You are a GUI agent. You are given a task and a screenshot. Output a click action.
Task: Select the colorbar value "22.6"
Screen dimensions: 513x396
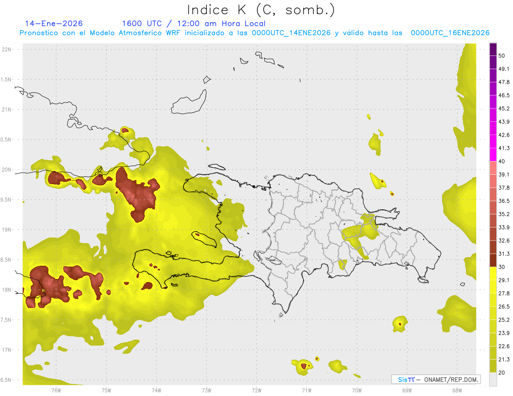coord(504,346)
